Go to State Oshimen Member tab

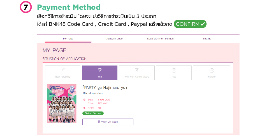(x=161, y=39)
